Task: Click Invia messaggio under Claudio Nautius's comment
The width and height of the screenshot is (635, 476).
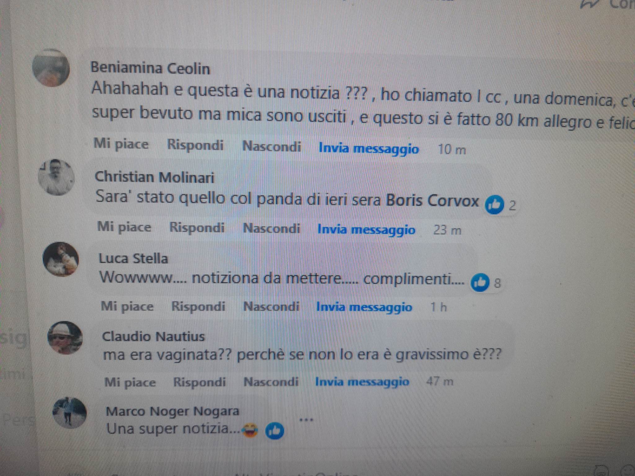Action: pos(362,382)
